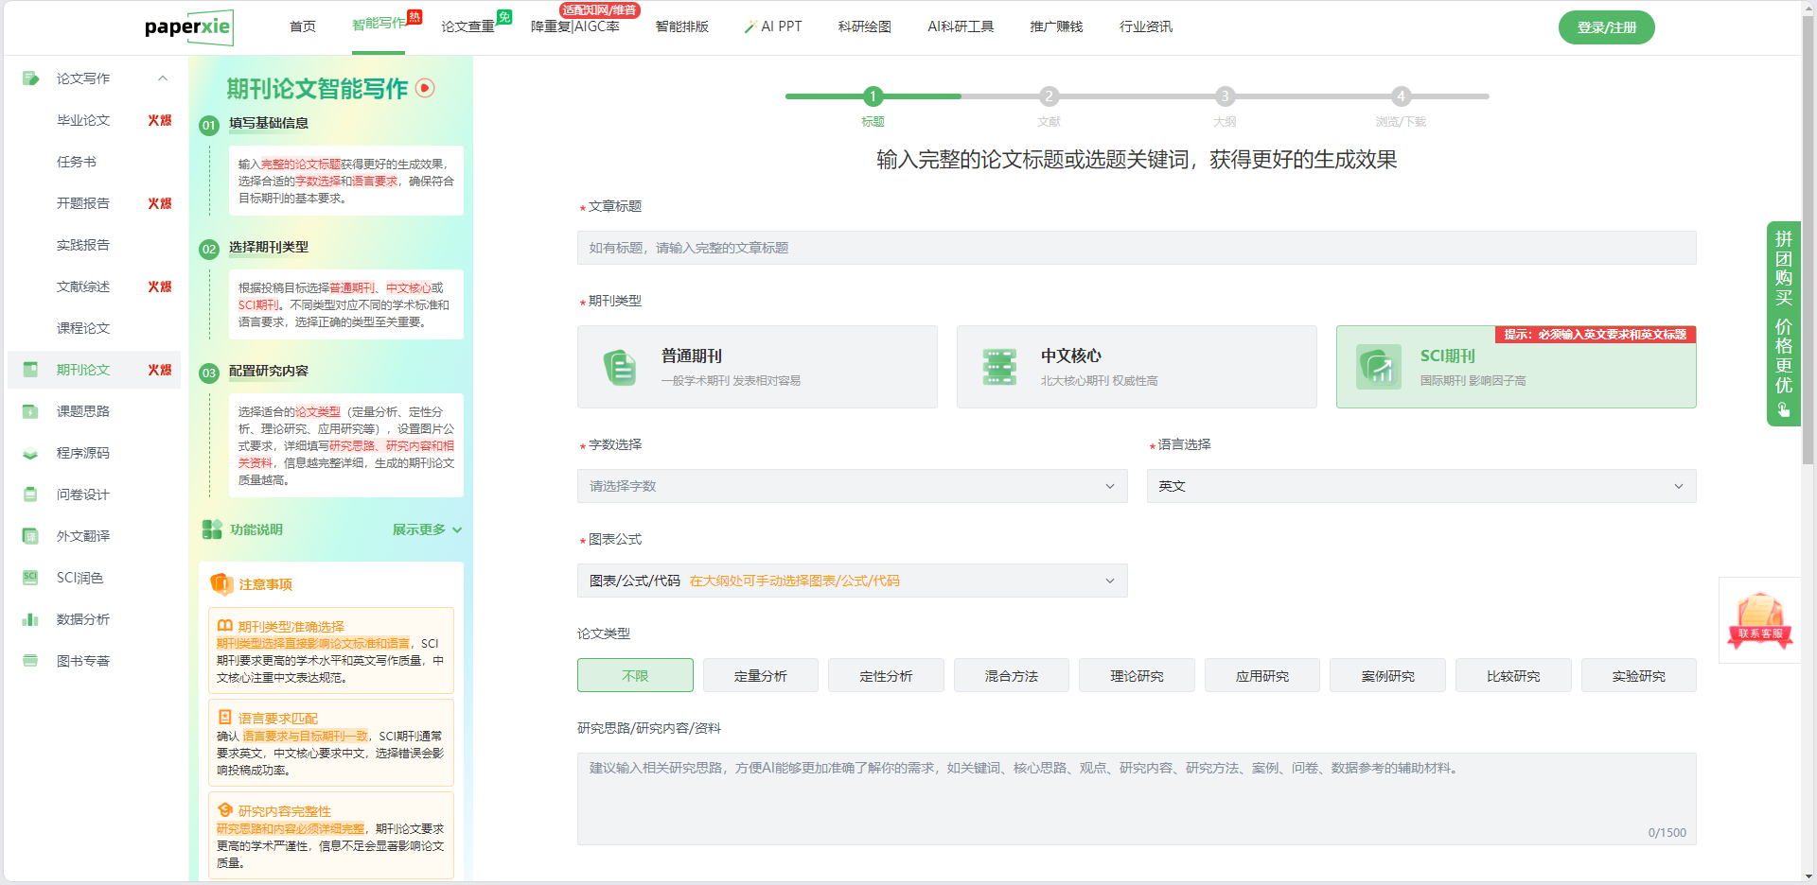
Task: Select 定量分析 paper type
Action: tap(760, 676)
